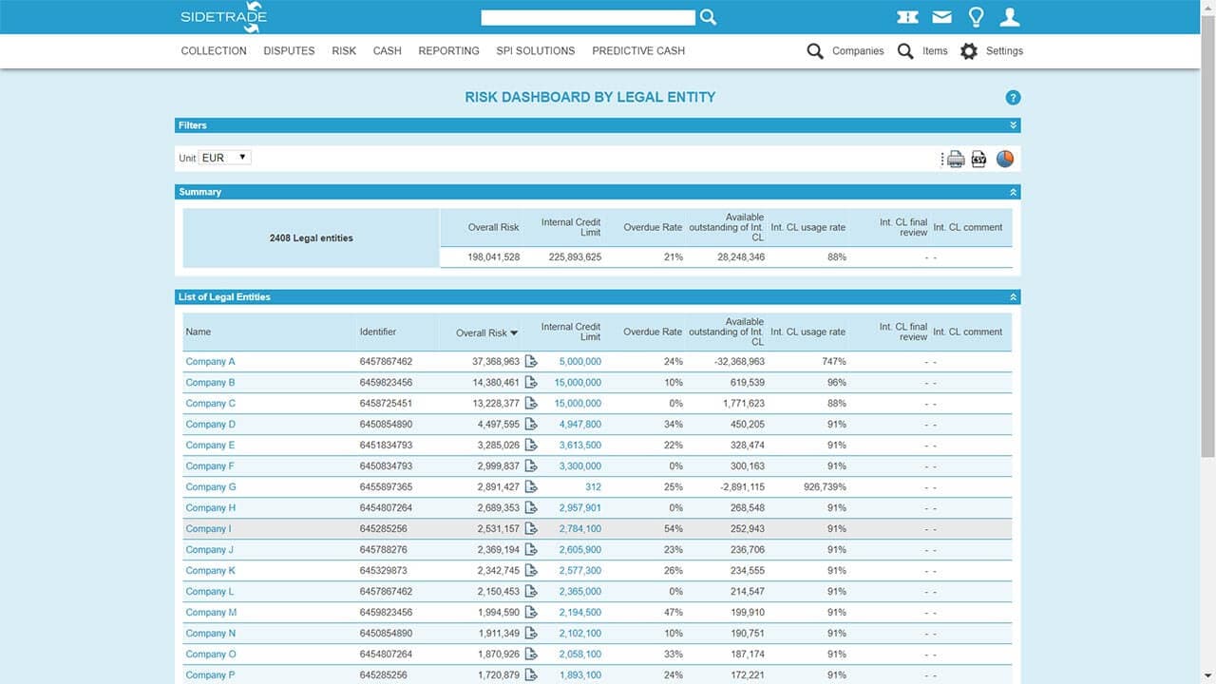Viewport: 1216px width, 684px height.
Task: Open the PREDICTIVE CASH menu
Action: (x=637, y=51)
